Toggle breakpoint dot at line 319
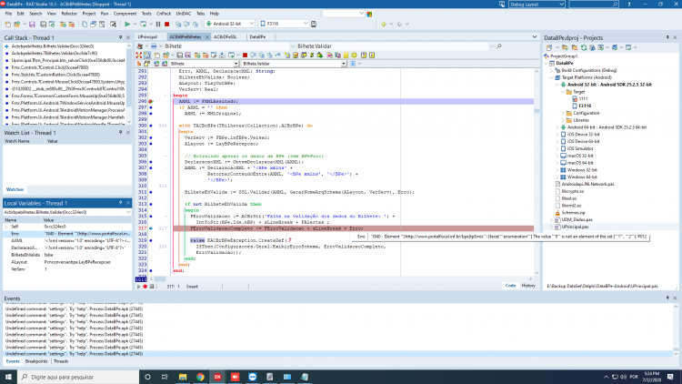The height and width of the screenshot is (384, 682). [151, 240]
